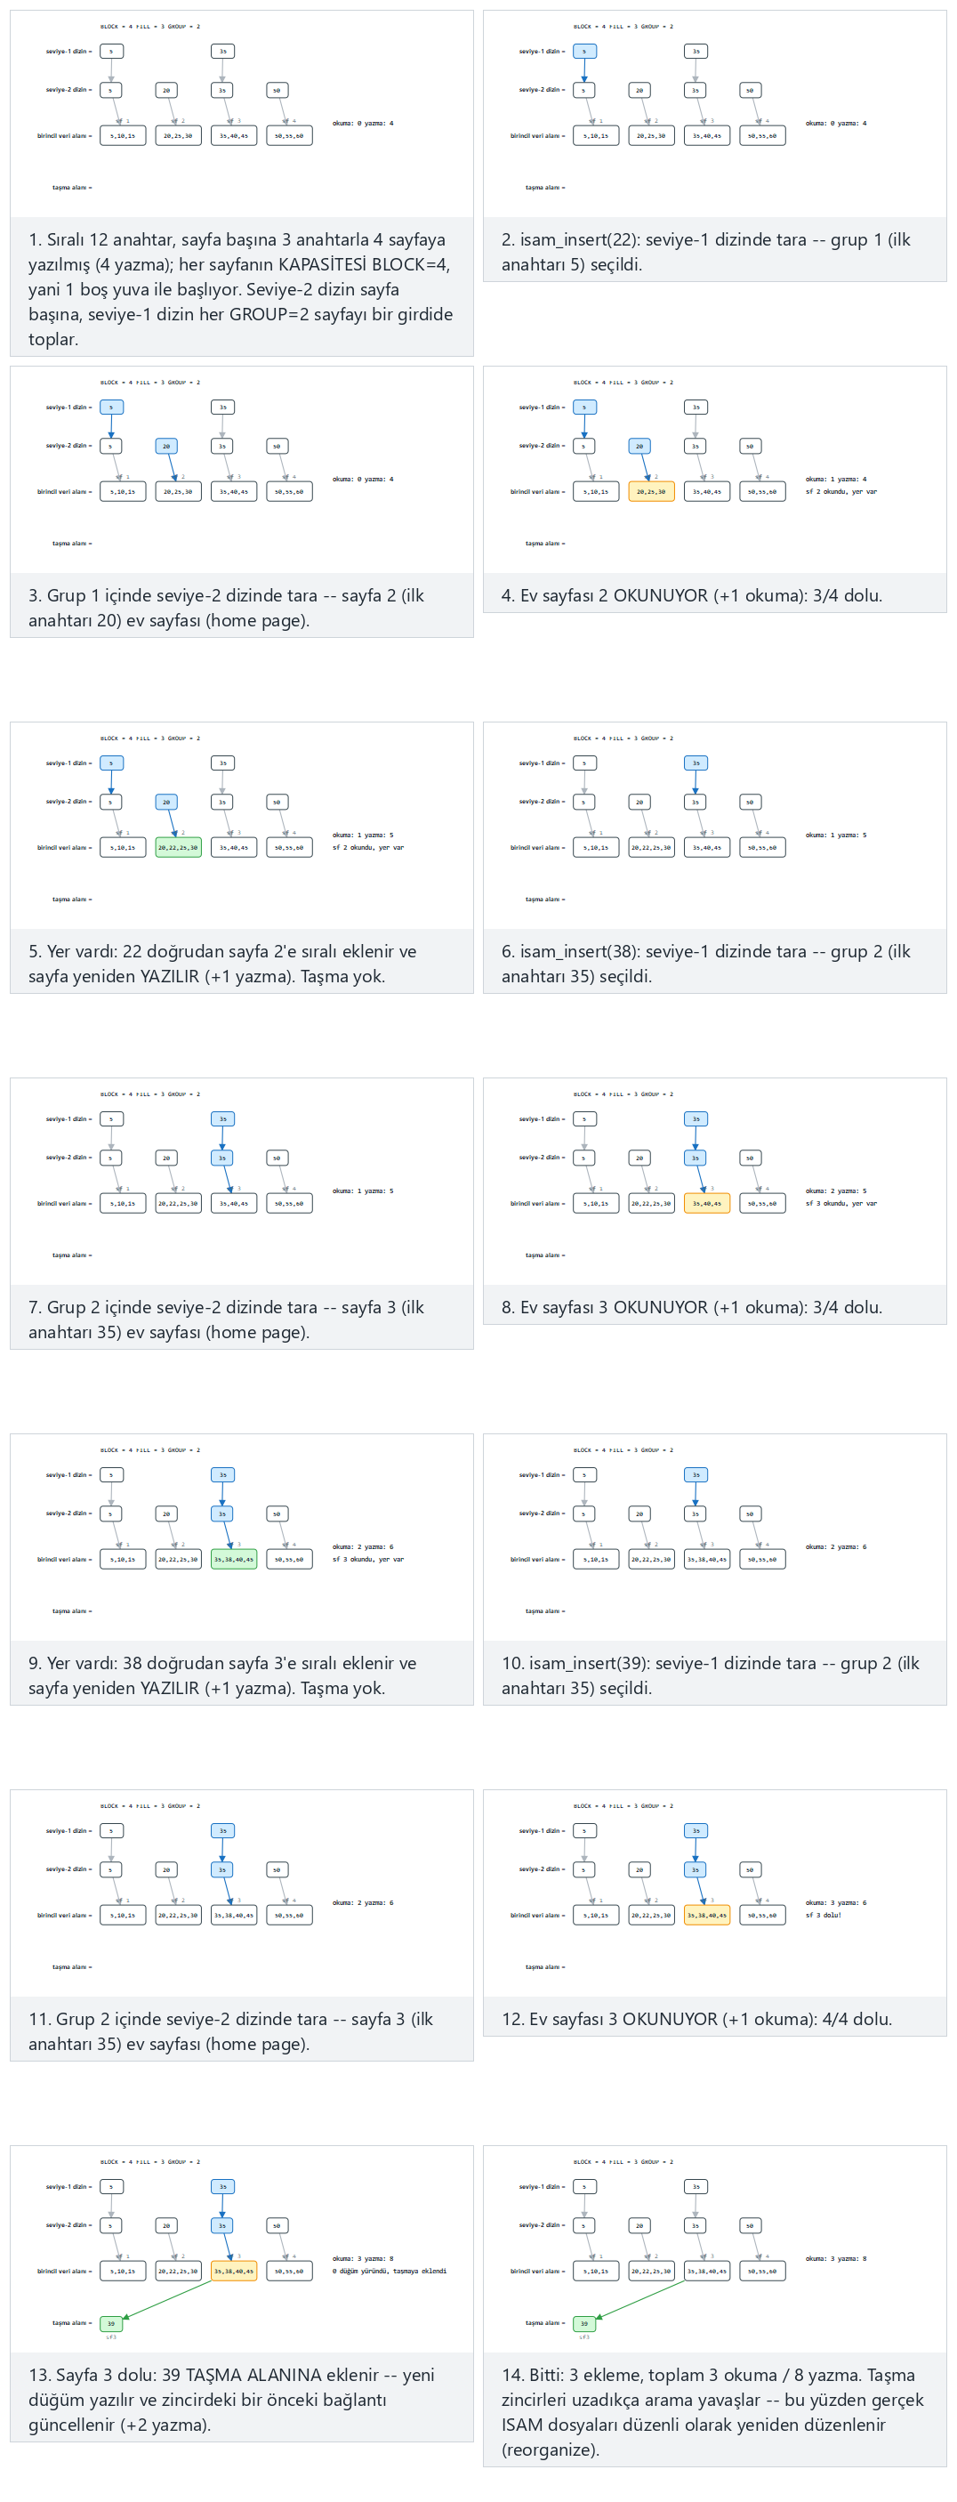Click highlighted level-2 index node 20 in step 3
The height and width of the screenshot is (2502, 957).
click(166, 446)
